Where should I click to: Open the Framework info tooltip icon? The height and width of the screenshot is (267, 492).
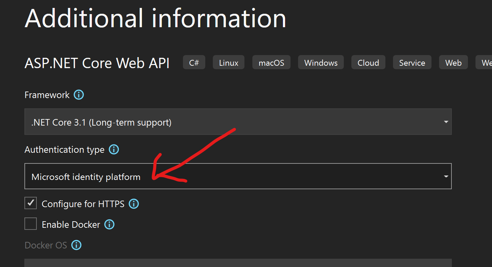click(x=79, y=95)
